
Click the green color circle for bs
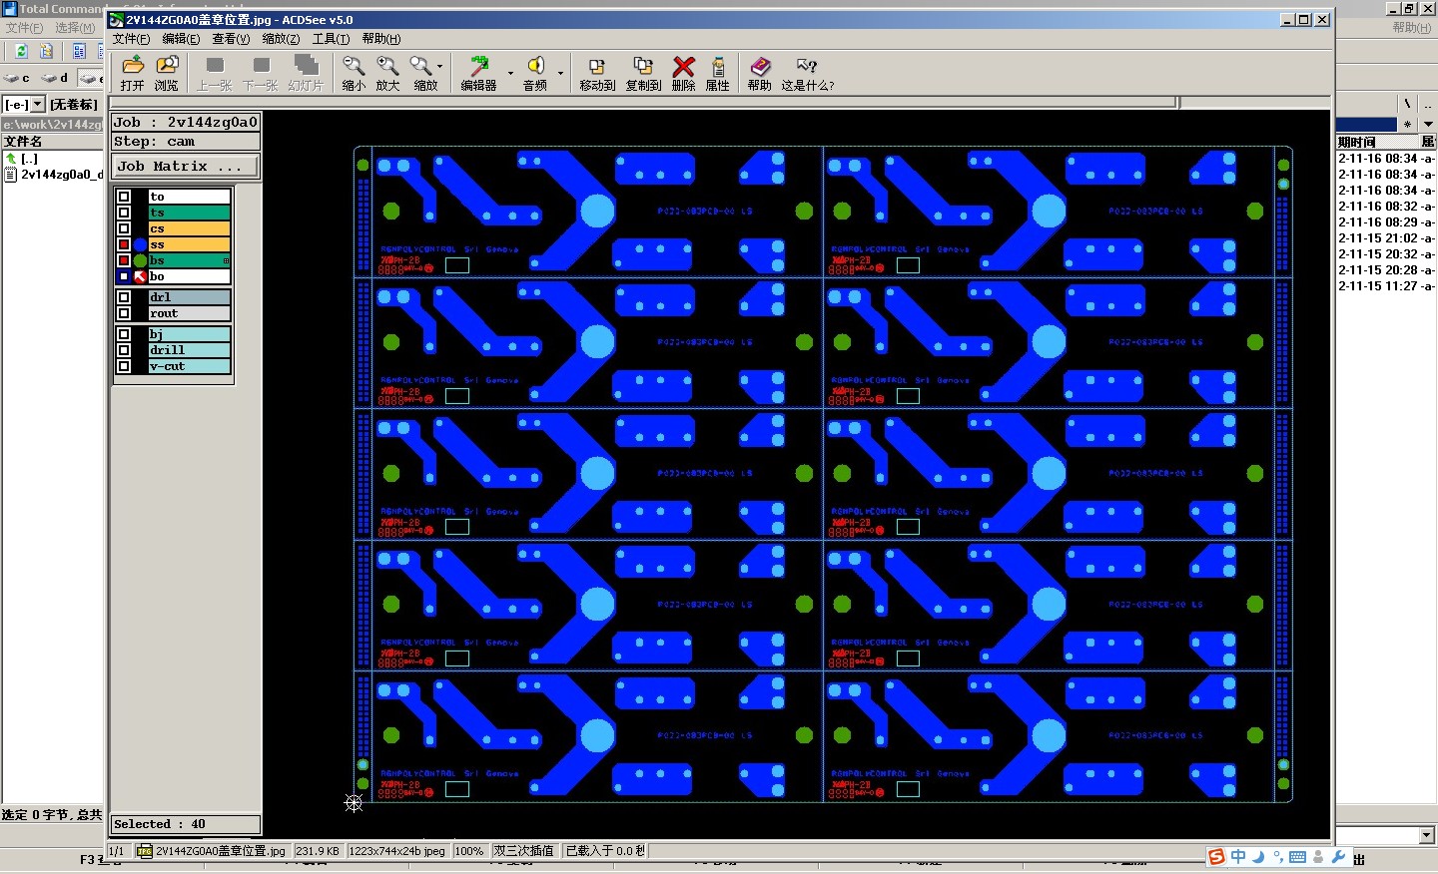click(x=140, y=260)
